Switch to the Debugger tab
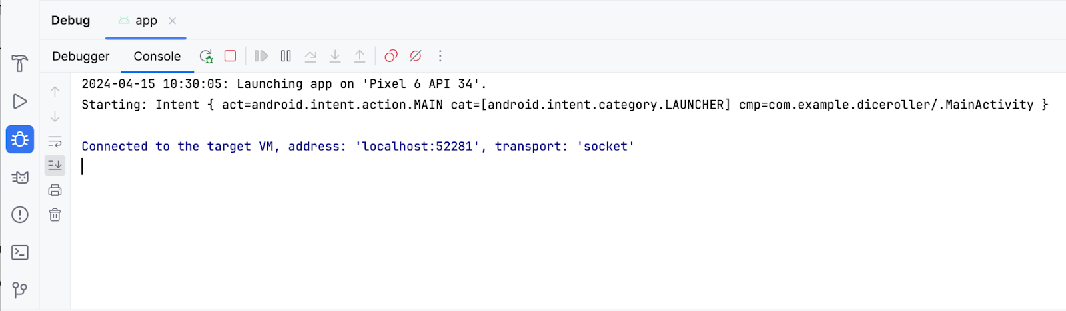Screen dimensions: 1066x311 81,57
